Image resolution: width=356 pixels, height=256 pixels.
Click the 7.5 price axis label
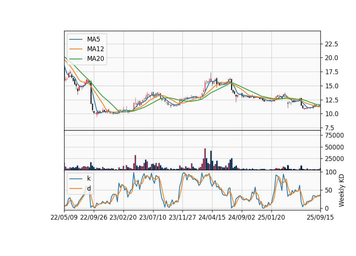pyautogui.click(x=329, y=128)
